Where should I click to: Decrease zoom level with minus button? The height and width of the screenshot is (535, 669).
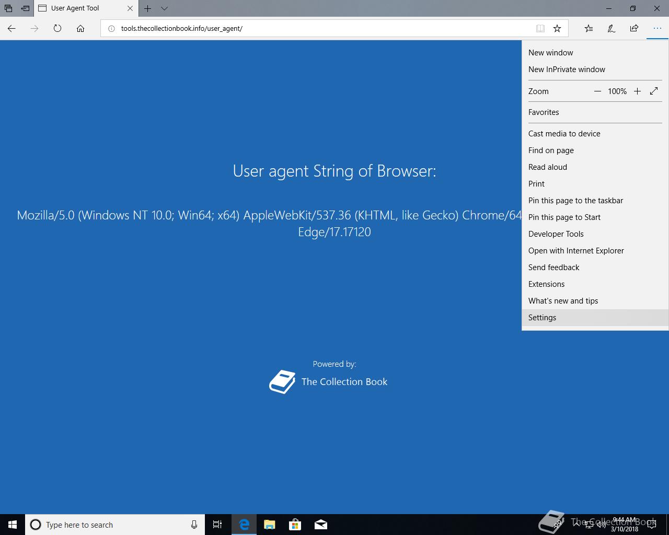tap(597, 91)
